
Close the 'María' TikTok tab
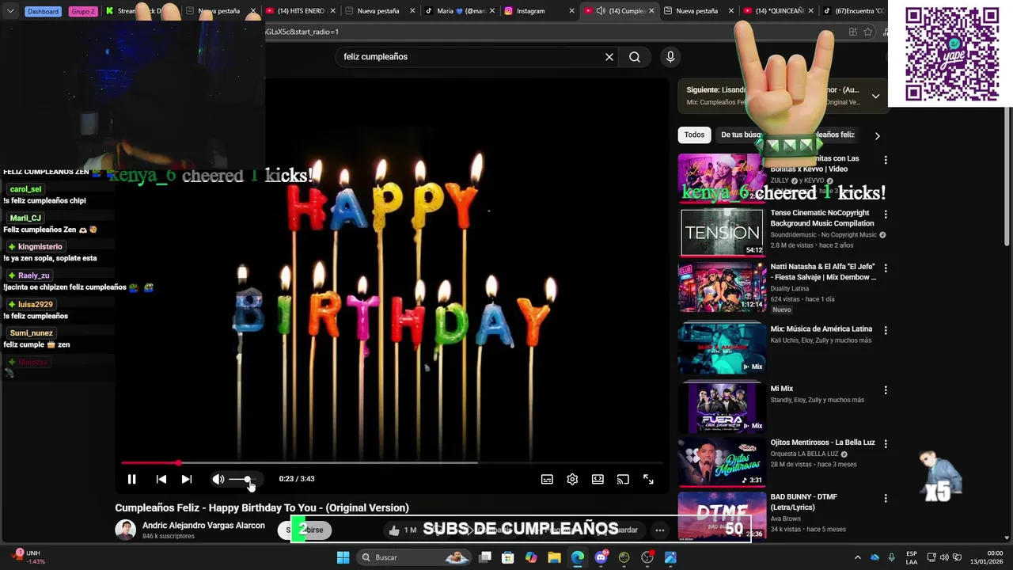pos(492,11)
